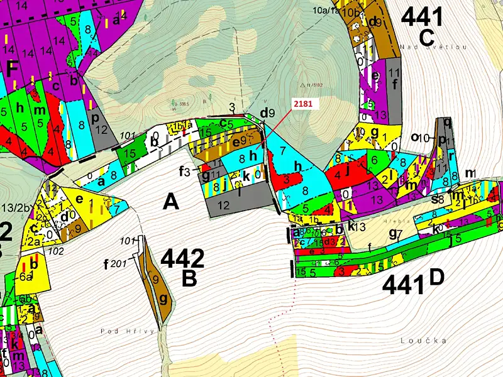This screenshot has width=503, height=377.
Task: Select the '201' label beside letter f
Action: tap(119, 264)
